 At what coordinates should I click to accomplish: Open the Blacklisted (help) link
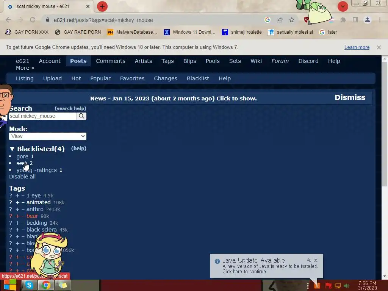pyautogui.click(x=79, y=148)
